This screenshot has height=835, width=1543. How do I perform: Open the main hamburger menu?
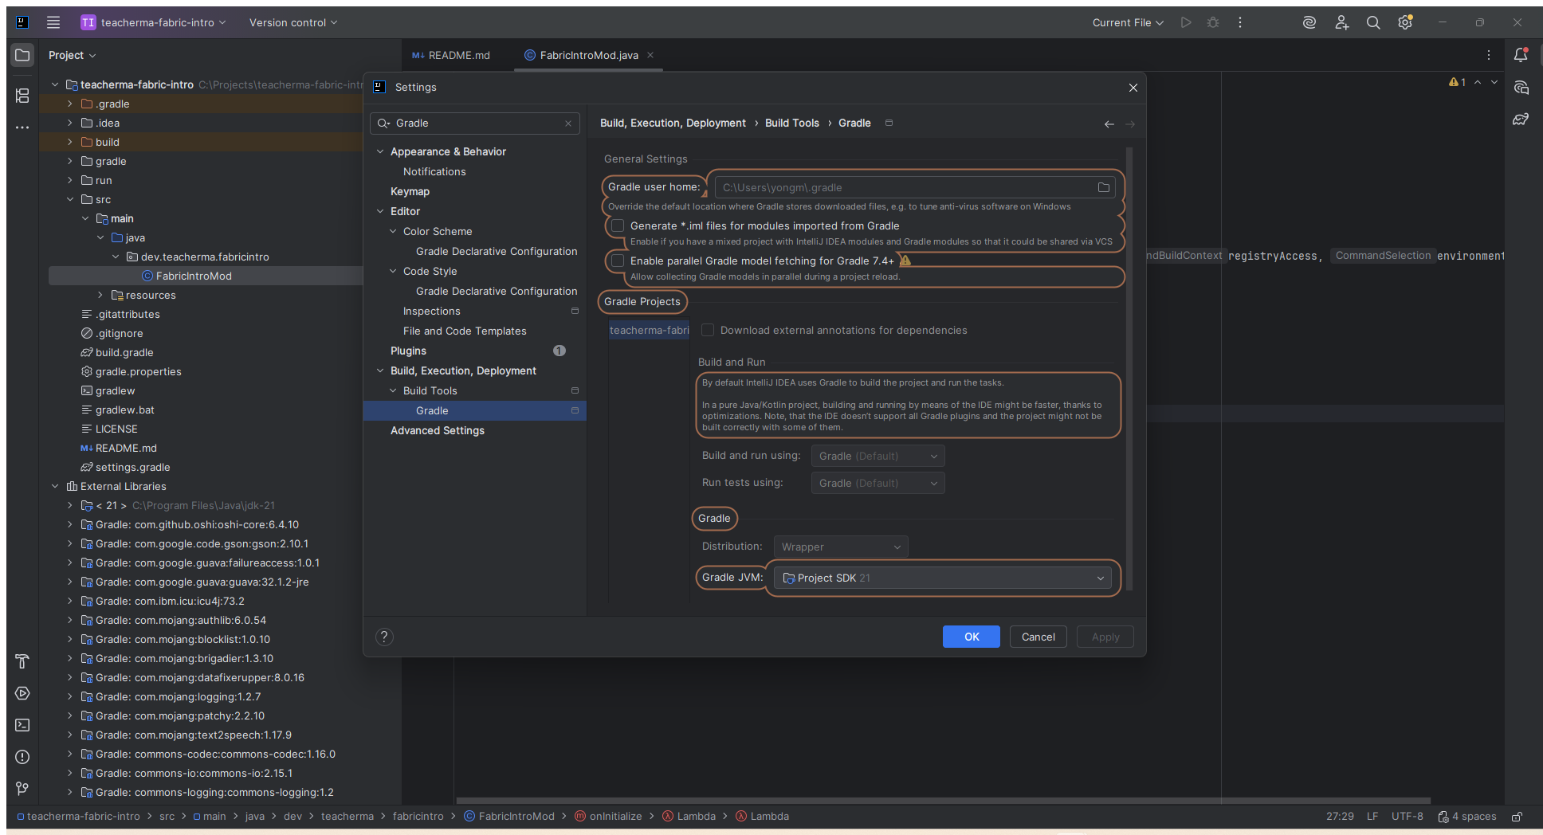coord(53,22)
